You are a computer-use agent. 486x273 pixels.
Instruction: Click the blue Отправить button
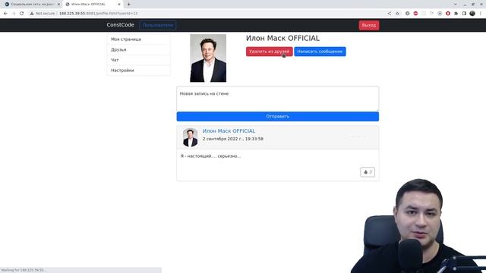click(x=278, y=116)
